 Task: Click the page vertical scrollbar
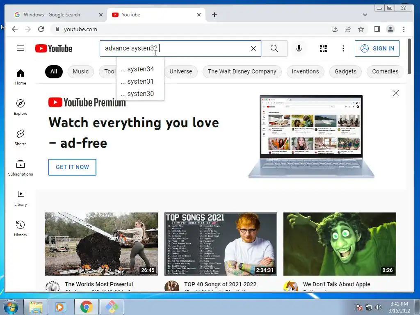(409, 56)
